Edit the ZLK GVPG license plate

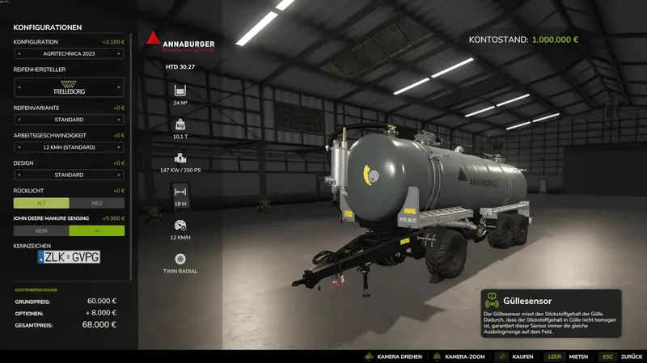[x=69, y=257]
